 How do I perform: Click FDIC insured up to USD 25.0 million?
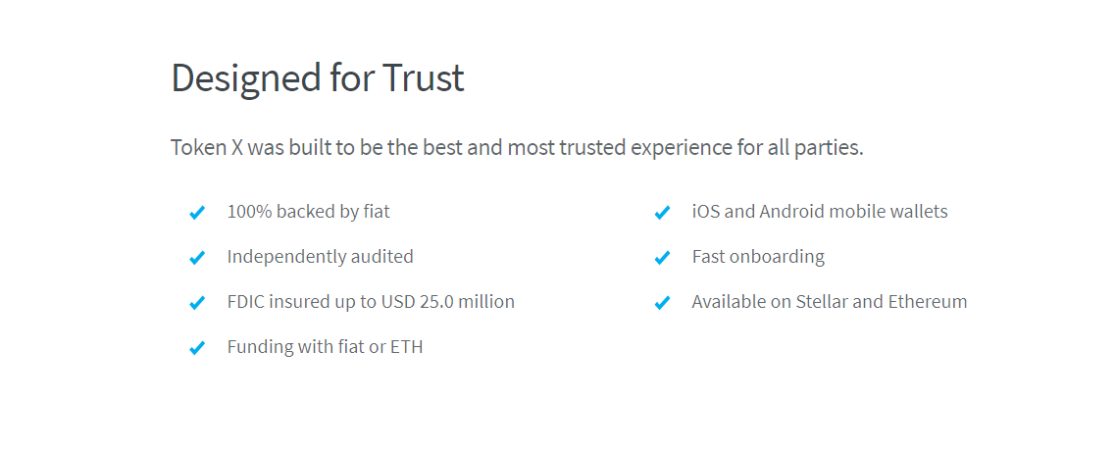coord(371,301)
